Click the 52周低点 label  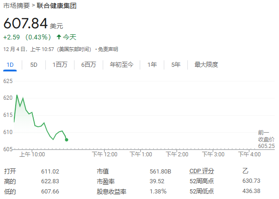pyautogui.click(x=202, y=191)
